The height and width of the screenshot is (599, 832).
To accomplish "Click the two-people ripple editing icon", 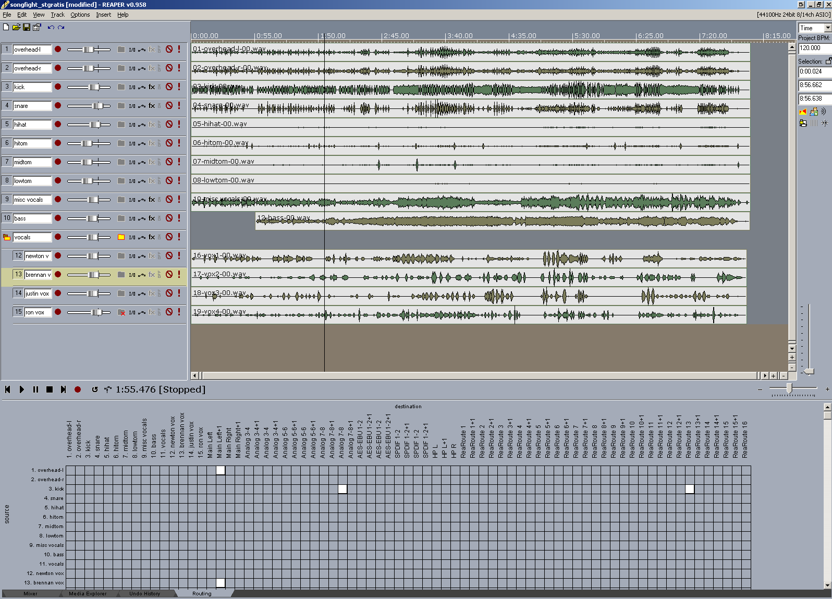I will pos(813,112).
